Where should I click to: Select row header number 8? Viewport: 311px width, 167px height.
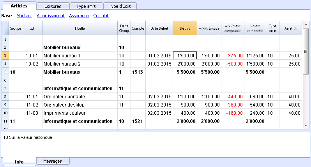pos(5,96)
